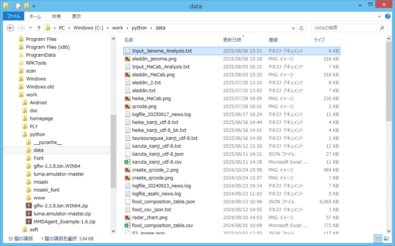Expand the ribbon with chevron arrow

pyautogui.click(x=380, y=17)
